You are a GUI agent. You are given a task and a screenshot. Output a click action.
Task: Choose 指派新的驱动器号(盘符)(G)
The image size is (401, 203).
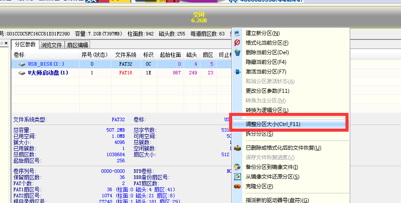(x=277, y=200)
